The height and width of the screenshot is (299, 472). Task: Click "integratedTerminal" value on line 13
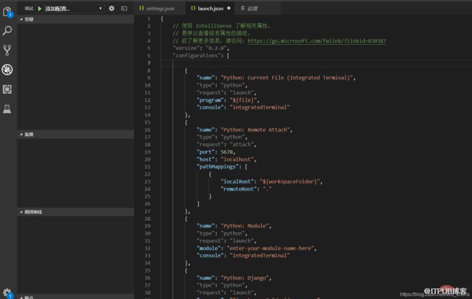pyautogui.click(x=259, y=107)
